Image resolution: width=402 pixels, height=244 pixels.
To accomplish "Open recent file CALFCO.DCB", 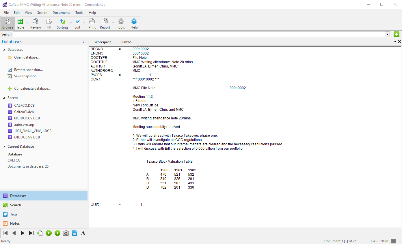I will (24, 106).
